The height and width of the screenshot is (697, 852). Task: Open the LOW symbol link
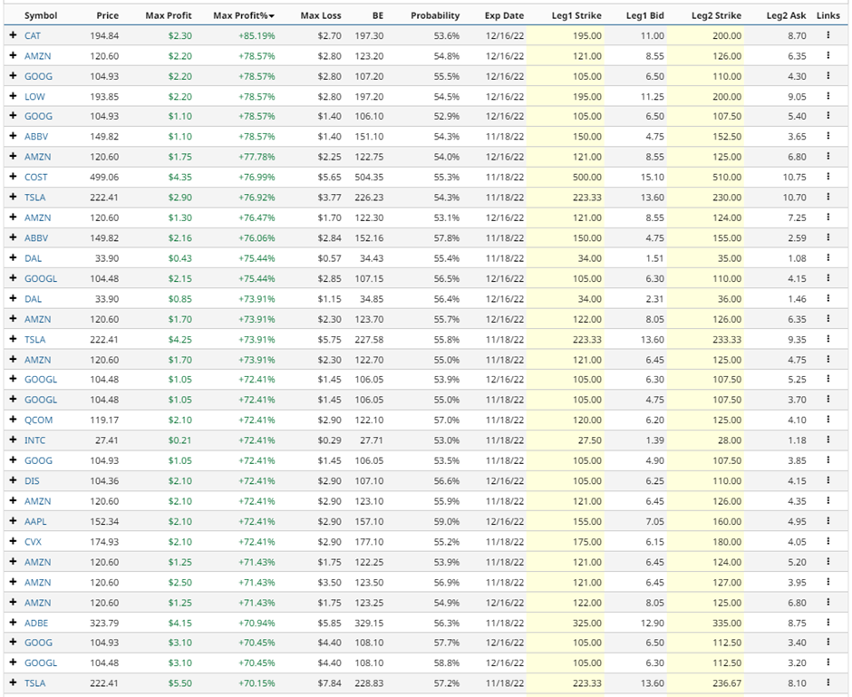pos(34,97)
